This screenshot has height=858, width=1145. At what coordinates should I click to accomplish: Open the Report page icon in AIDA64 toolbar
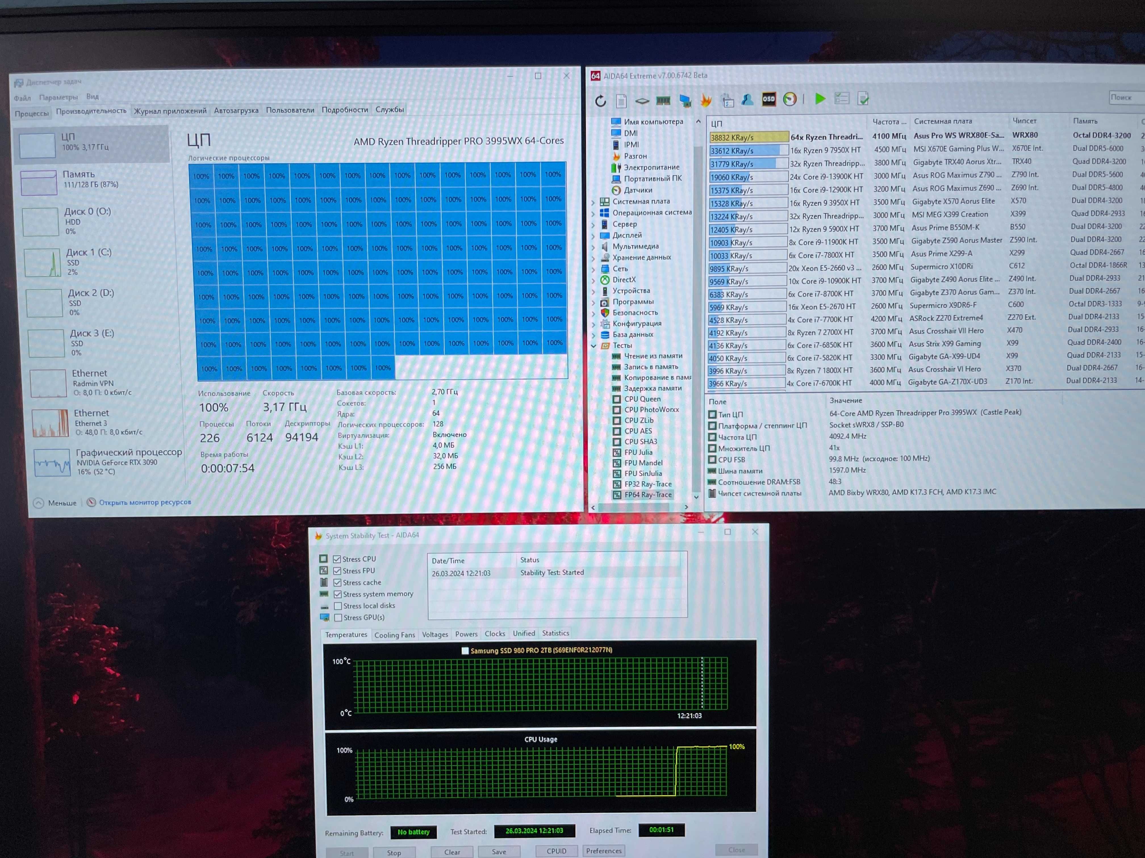pos(621,101)
